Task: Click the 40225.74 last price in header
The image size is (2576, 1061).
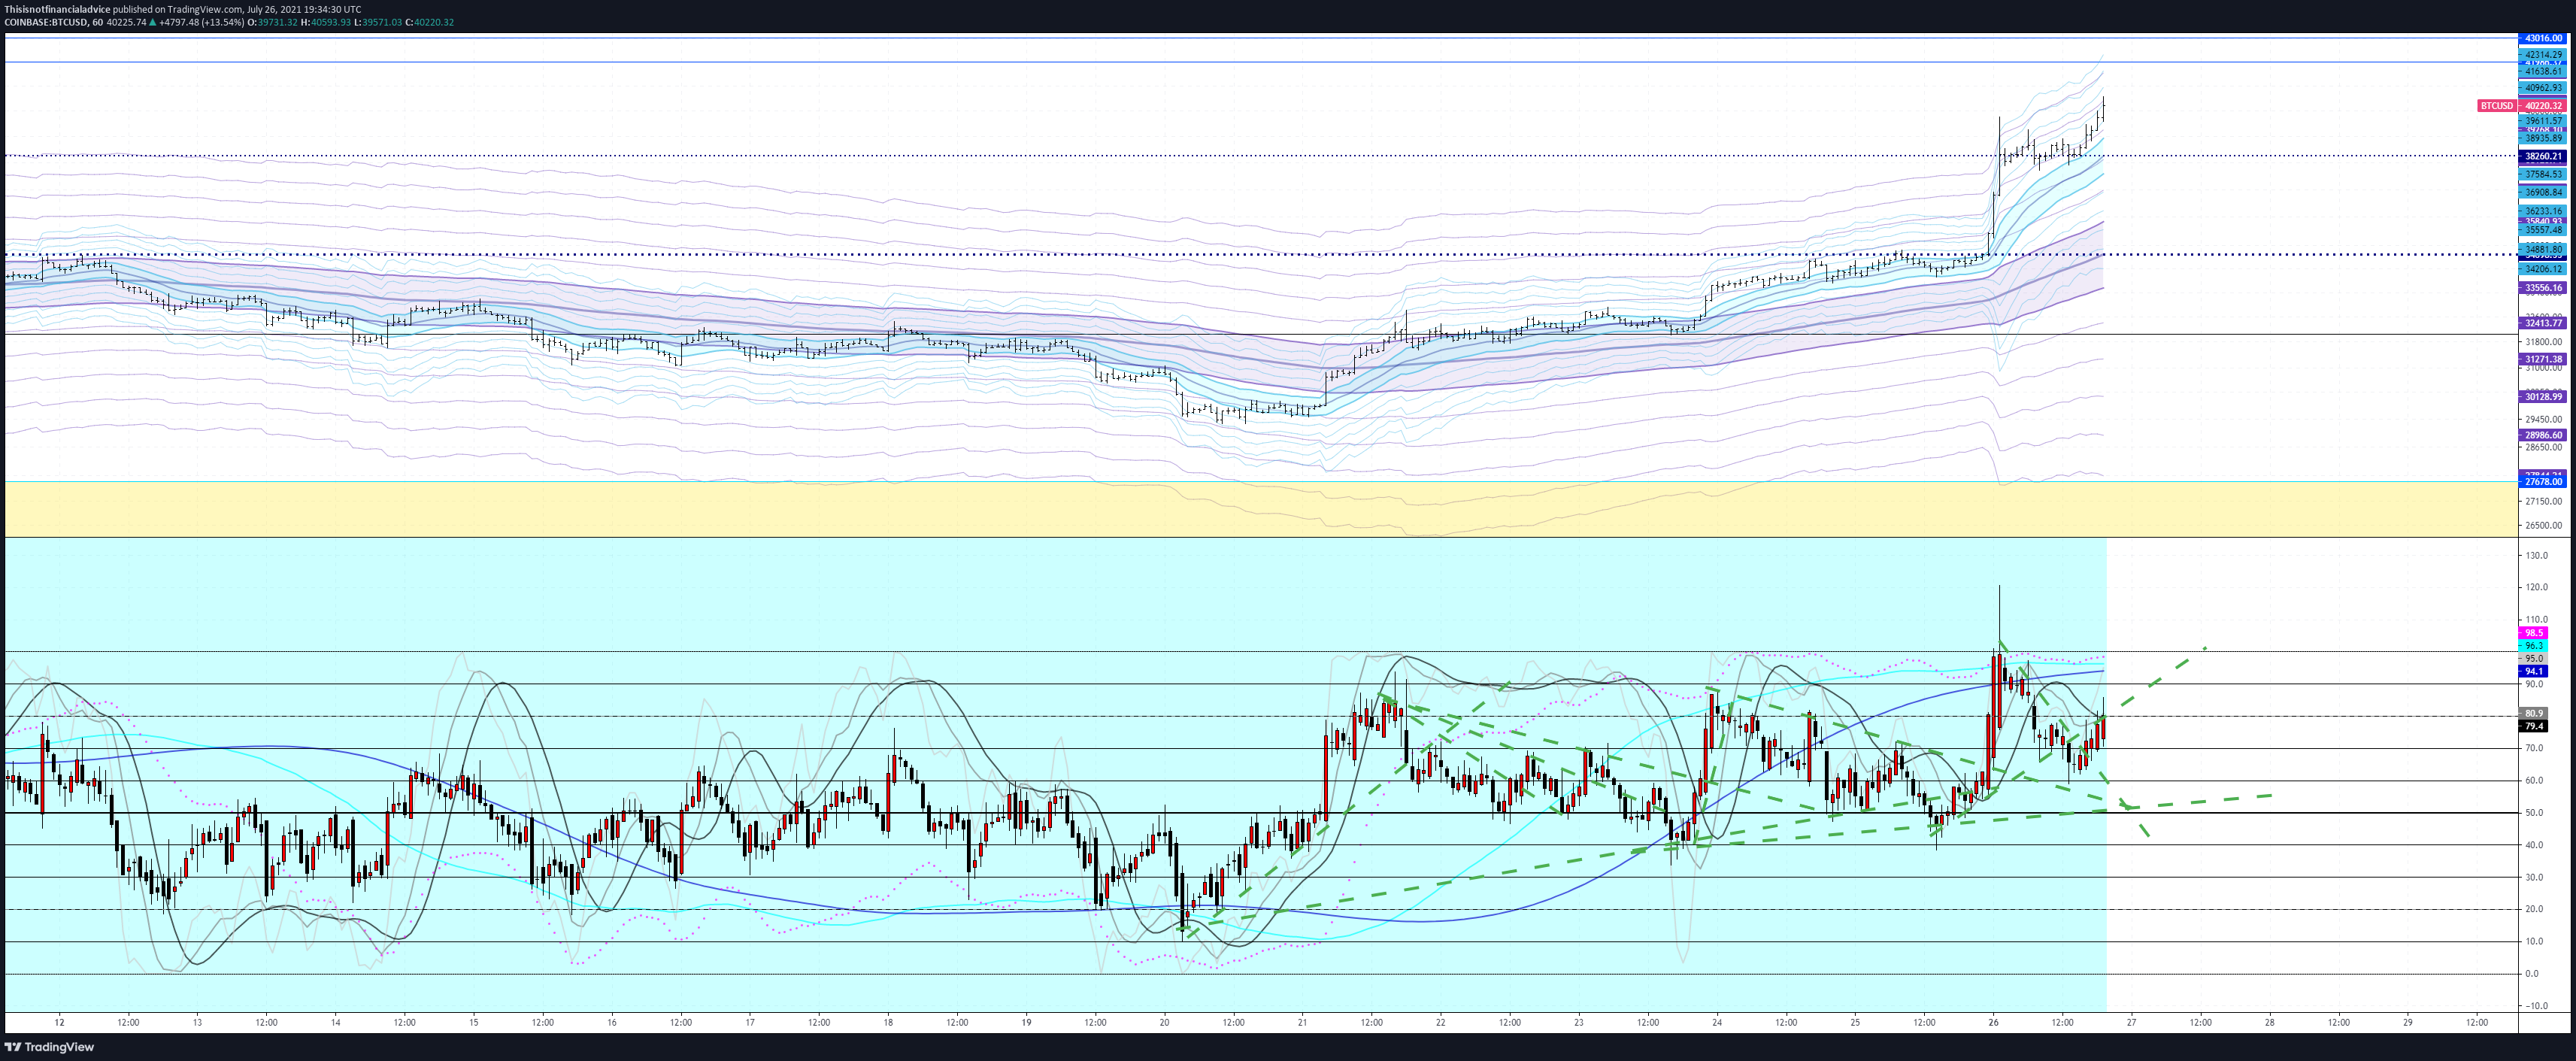Action: 126,22
